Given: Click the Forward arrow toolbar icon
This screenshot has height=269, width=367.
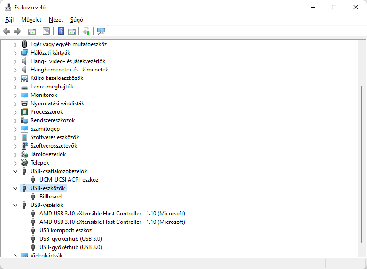Looking at the screenshot, I should [17, 31].
